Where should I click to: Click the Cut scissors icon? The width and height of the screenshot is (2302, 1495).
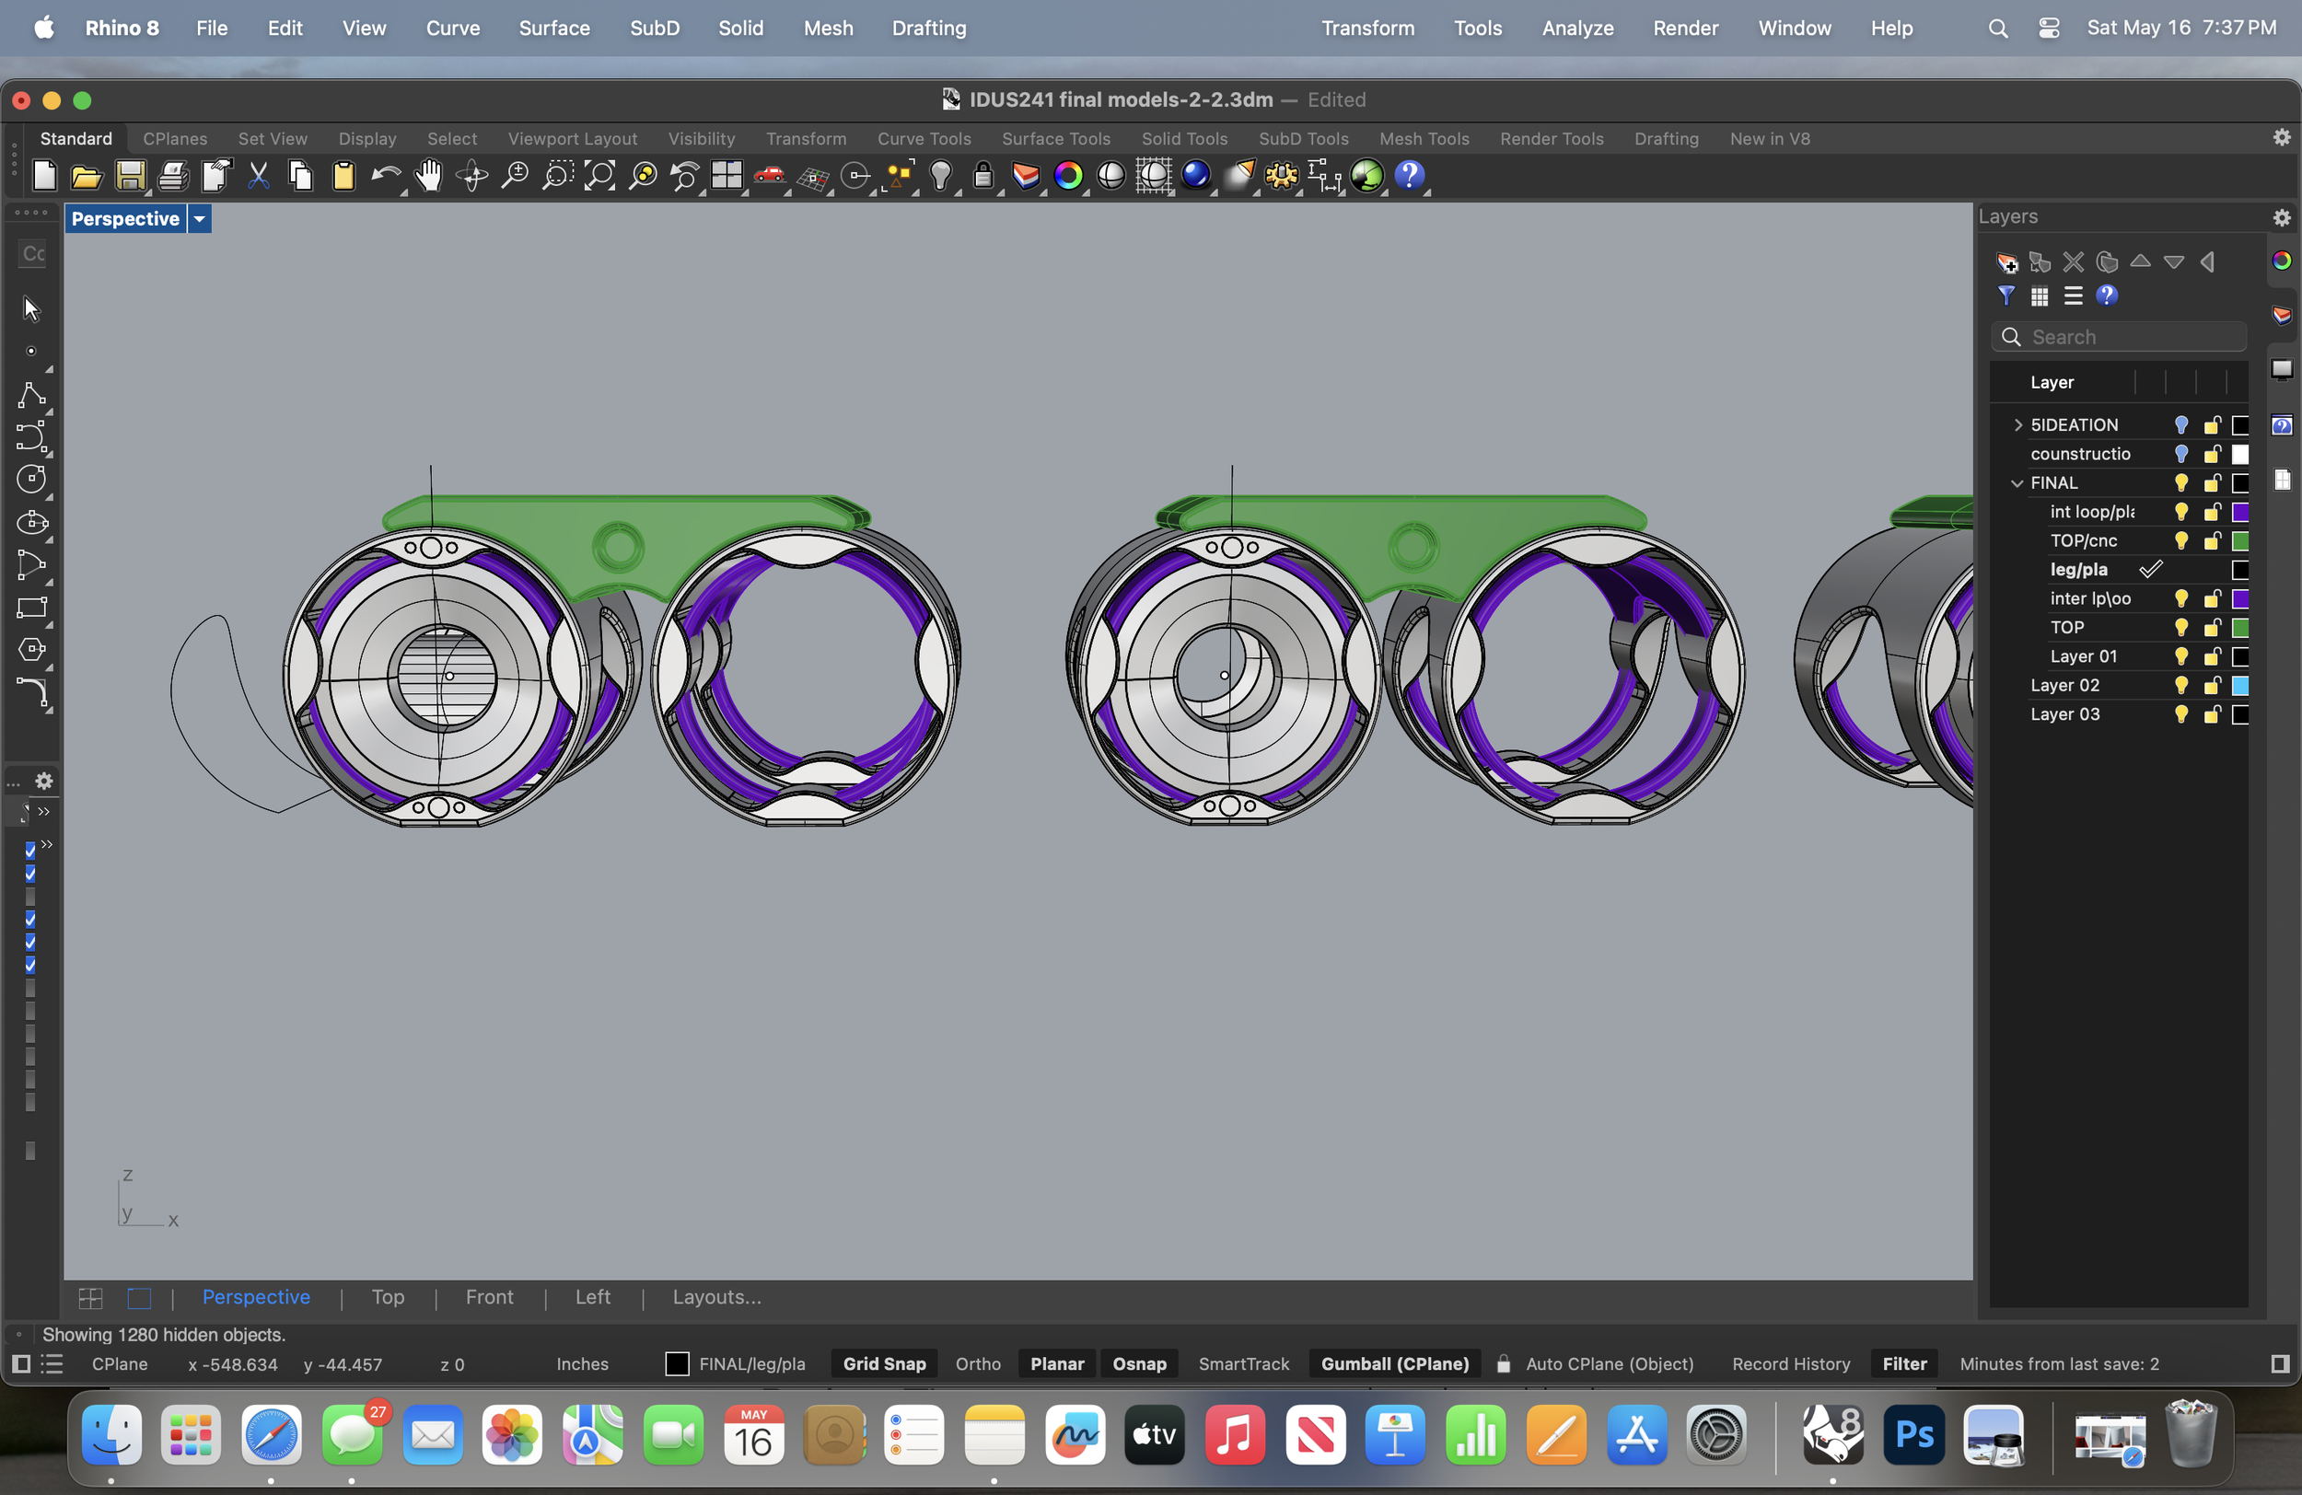click(258, 176)
